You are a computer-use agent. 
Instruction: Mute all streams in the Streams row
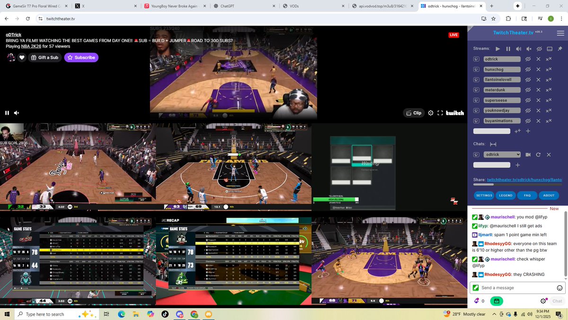(x=529, y=49)
